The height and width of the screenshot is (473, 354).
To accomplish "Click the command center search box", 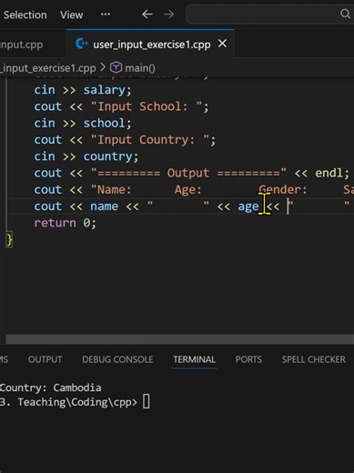I will (270, 15).
